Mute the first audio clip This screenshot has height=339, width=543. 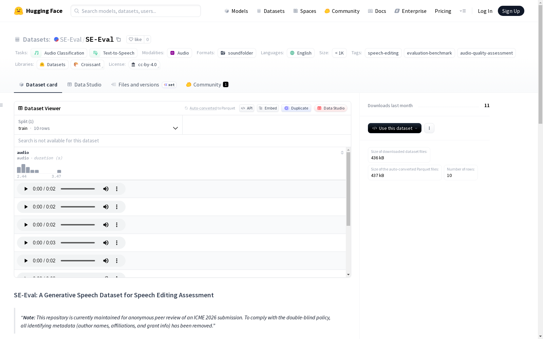click(106, 189)
